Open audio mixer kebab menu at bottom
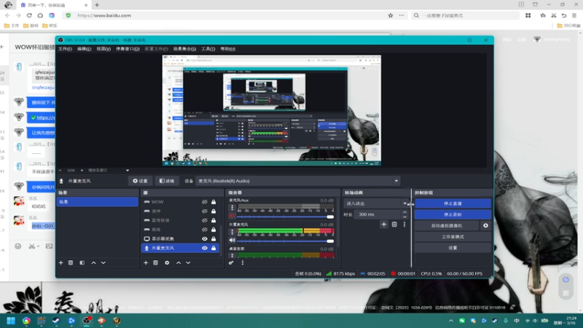The height and width of the screenshot is (328, 583). click(243, 262)
